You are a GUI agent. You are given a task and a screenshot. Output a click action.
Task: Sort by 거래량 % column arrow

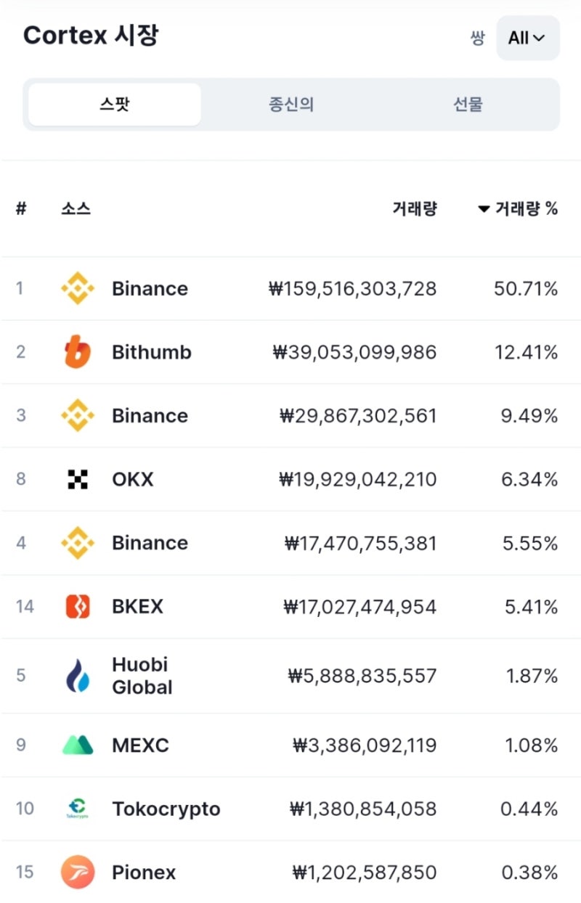point(484,209)
